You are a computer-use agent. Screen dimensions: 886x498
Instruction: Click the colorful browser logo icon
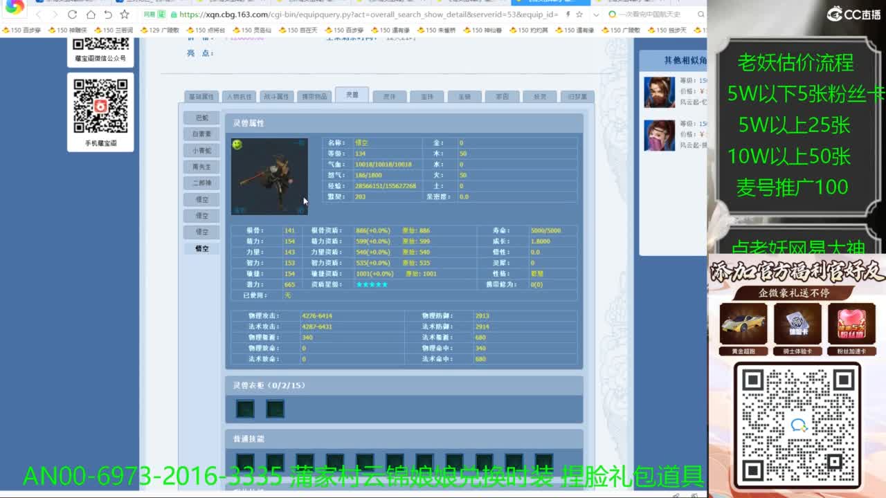[15, 8]
